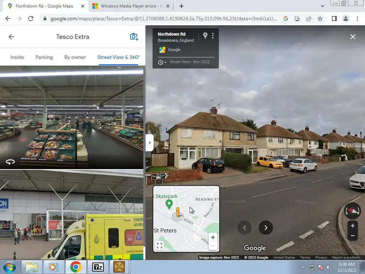Select Street View & 360° tab
Image resolution: width=365 pixels, height=274 pixels.
(118, 57)
